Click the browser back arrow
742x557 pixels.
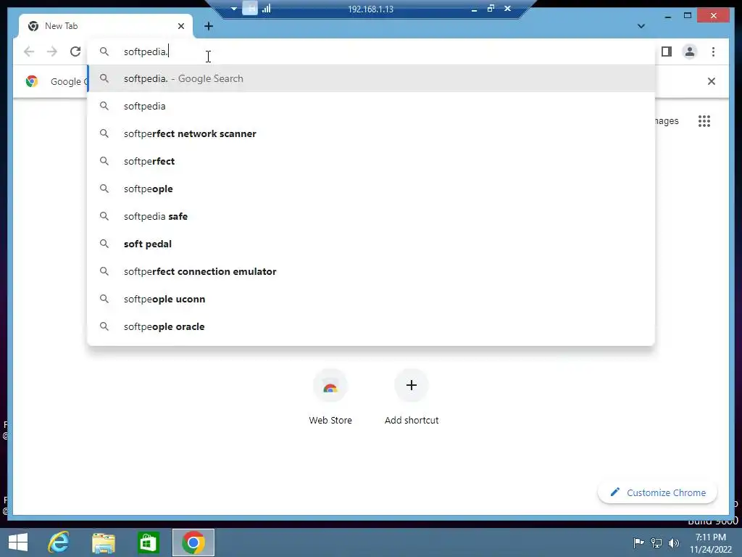[29, 51]
